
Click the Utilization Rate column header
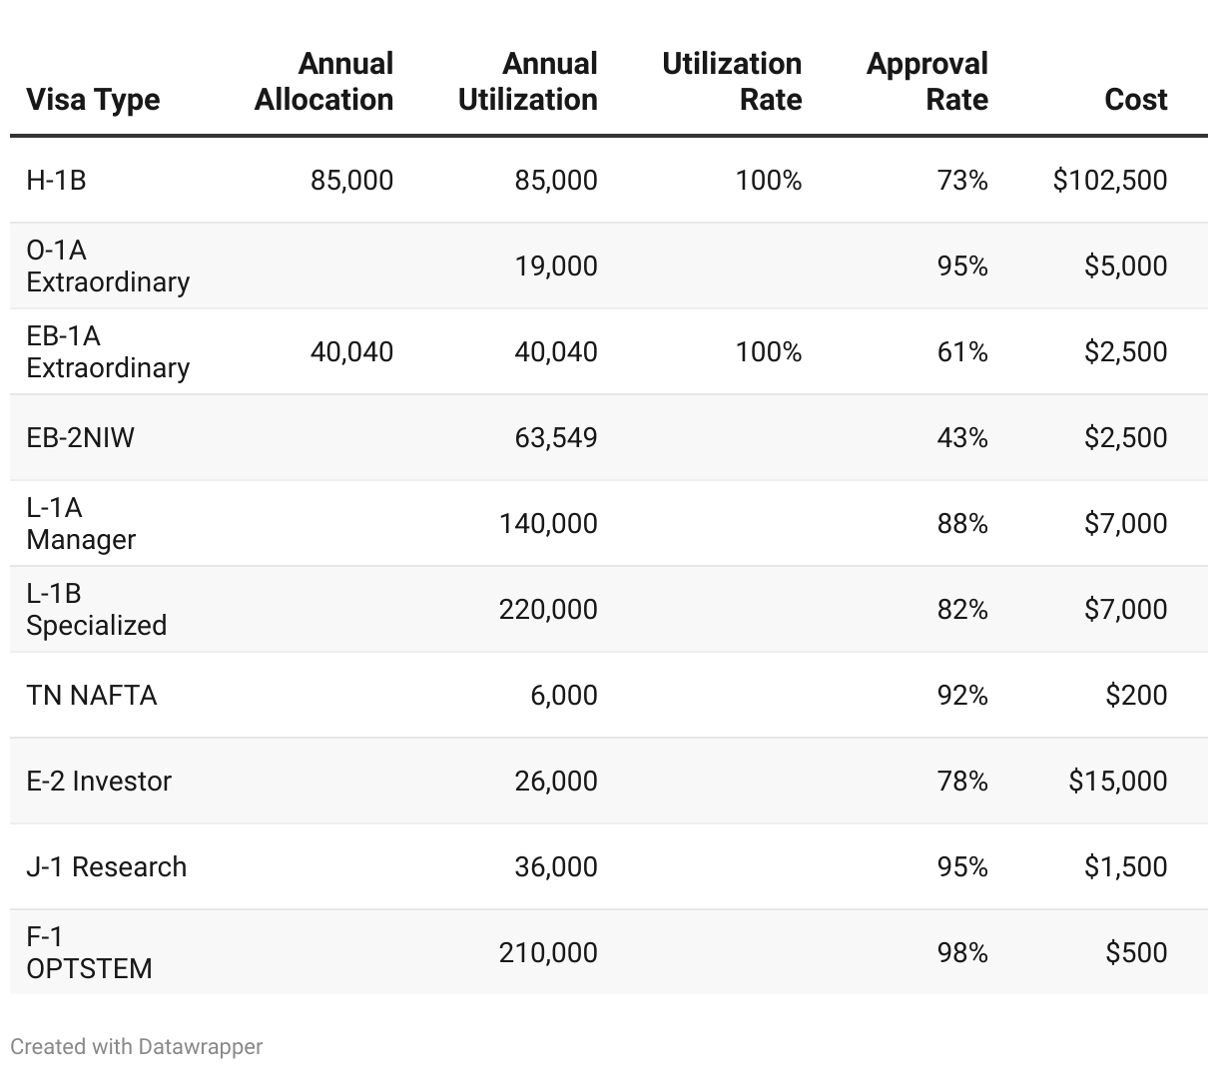(x=732, y=82)
